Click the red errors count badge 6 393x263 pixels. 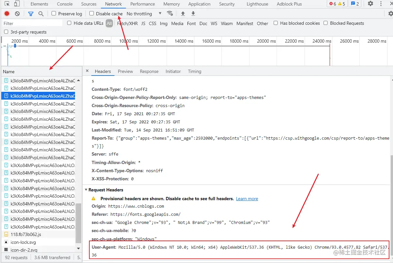[x=333, y=4]
